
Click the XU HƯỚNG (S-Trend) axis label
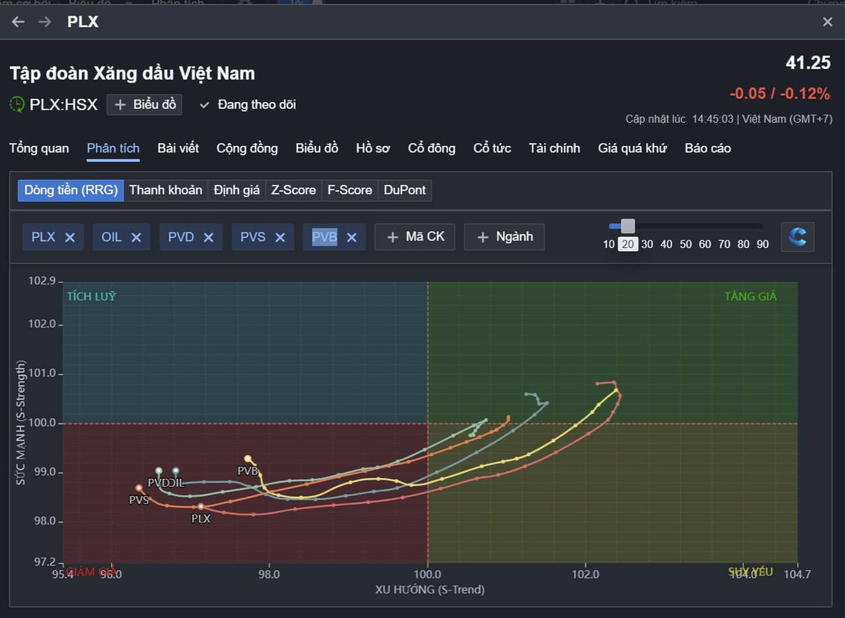(430, 589)
